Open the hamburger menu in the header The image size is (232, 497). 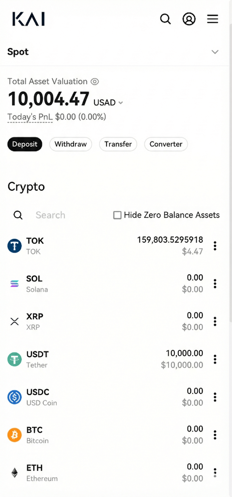pos(212,19)
